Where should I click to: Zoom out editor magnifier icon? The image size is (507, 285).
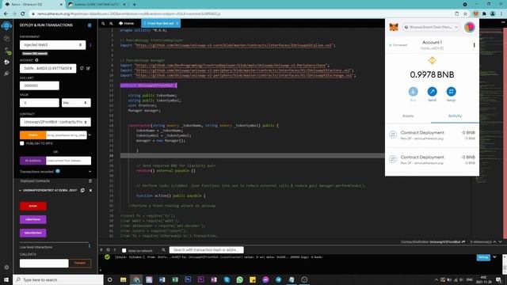pyautogui.click(x=103, y=24)
